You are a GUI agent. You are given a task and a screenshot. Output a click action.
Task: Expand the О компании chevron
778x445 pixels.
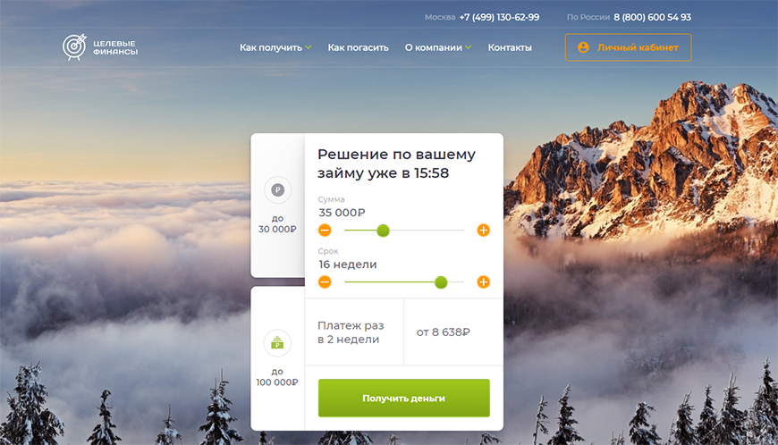469,47
